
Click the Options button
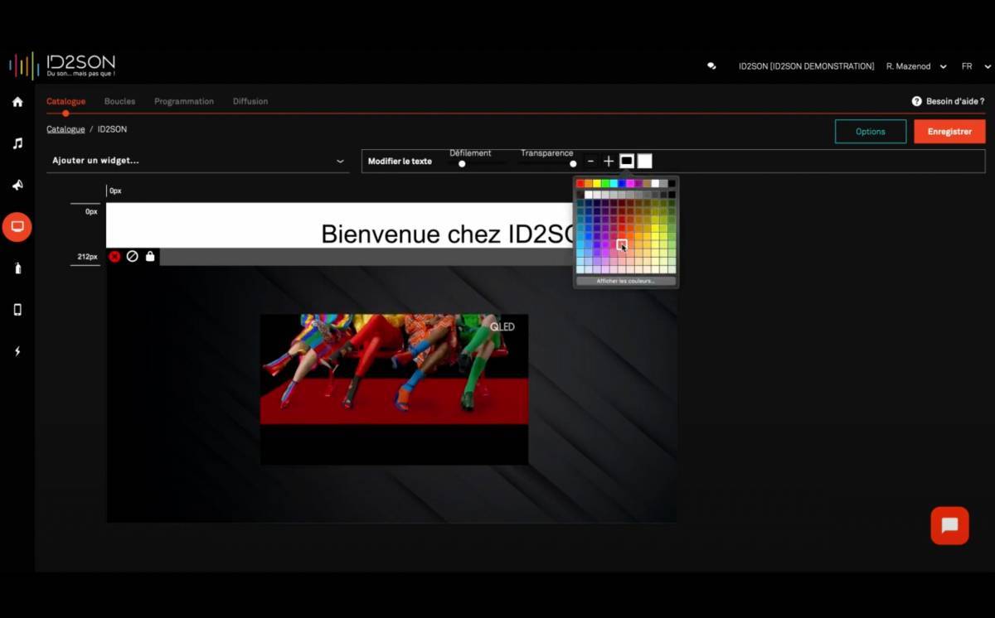coord(871,132)
